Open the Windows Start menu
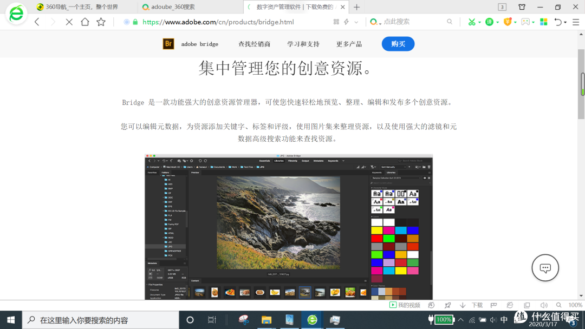585x329 pixels. click(x=11, y=320)
